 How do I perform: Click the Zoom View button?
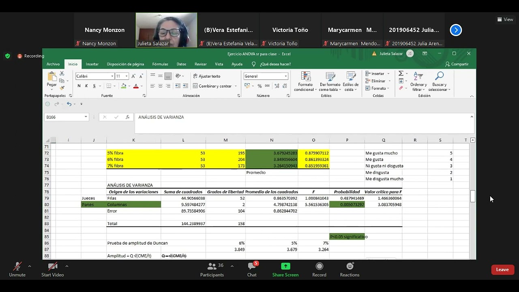[505, 19]
